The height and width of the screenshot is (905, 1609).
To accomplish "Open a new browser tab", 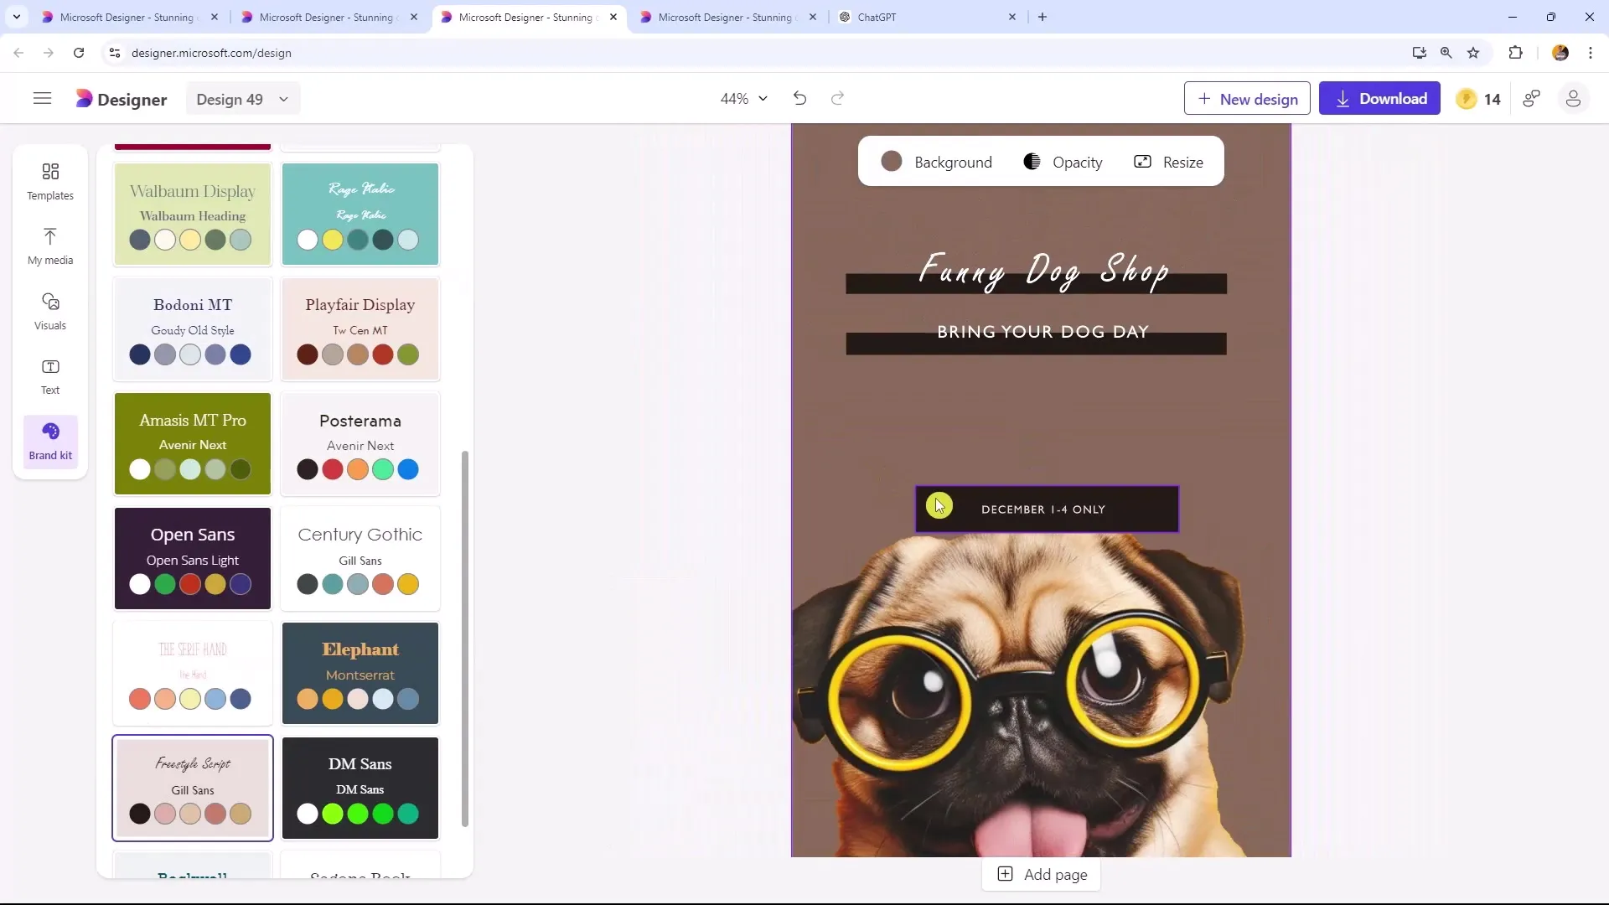I will tap(1042, 17).
